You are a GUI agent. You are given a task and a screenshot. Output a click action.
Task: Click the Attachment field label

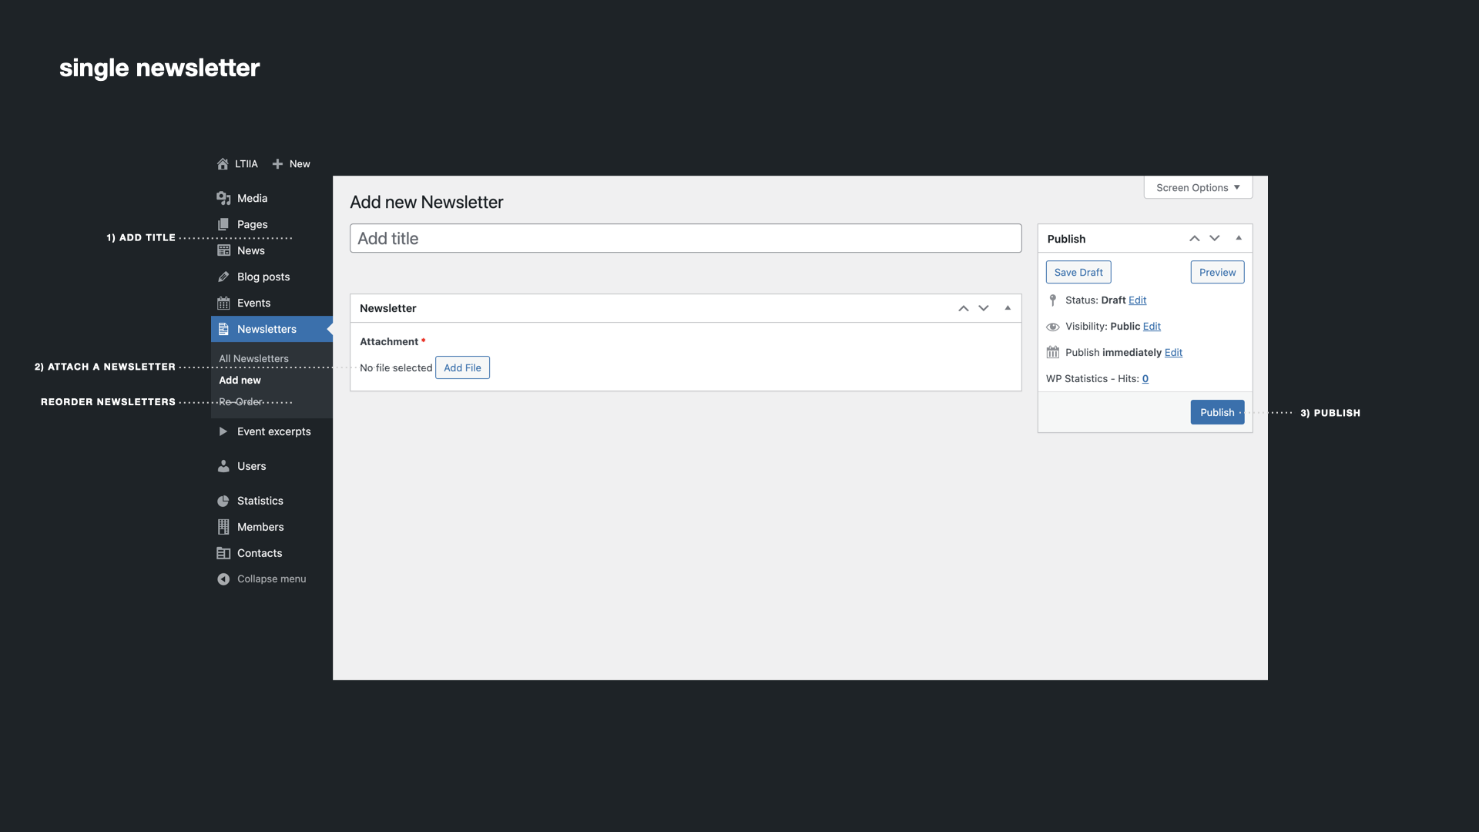pyautogui.click(x=389, y=342)
